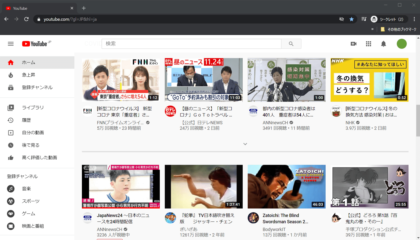This screenshot has height=240, width=420.
Task: Click the search magnifier button
Action: (x=291, y=44)
